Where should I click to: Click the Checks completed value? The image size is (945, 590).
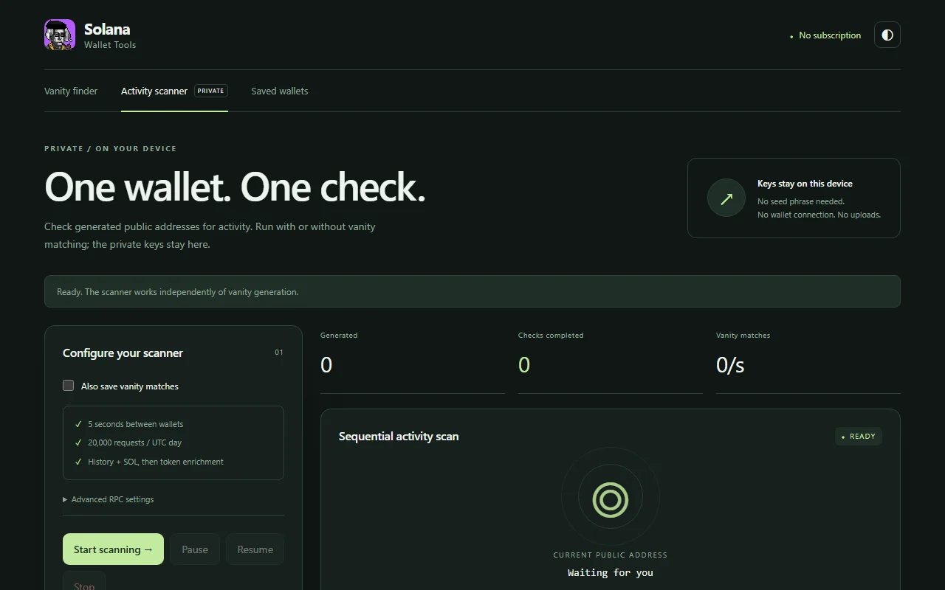(524, 365)
